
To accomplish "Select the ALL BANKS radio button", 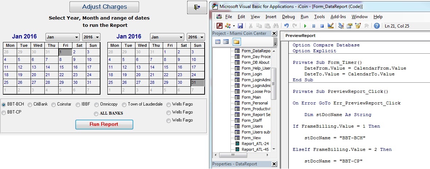I will coord(96,114).
